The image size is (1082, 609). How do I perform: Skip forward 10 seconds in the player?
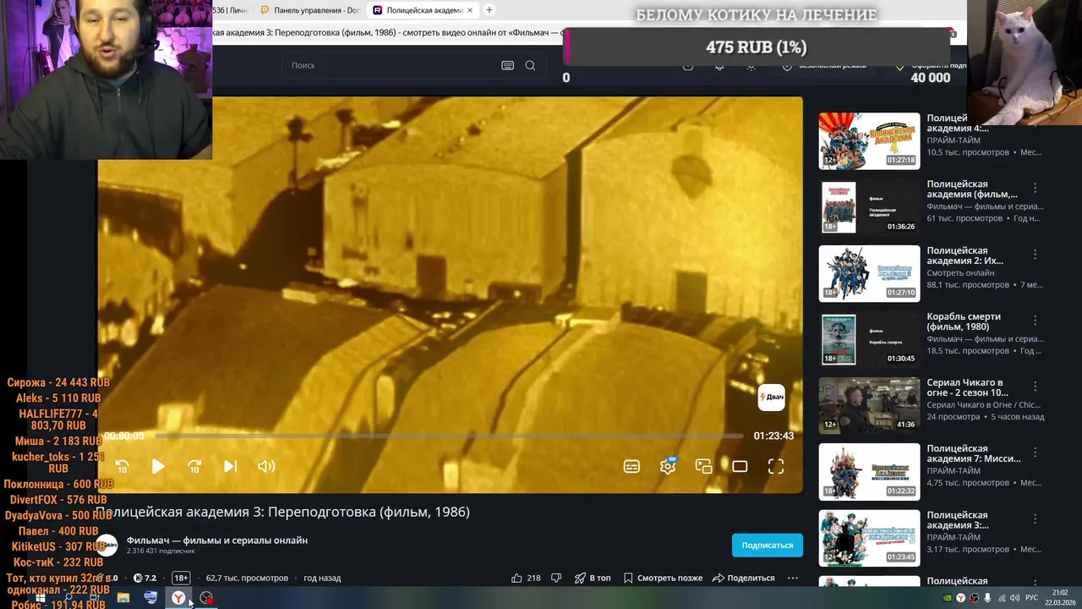point(194,466)
